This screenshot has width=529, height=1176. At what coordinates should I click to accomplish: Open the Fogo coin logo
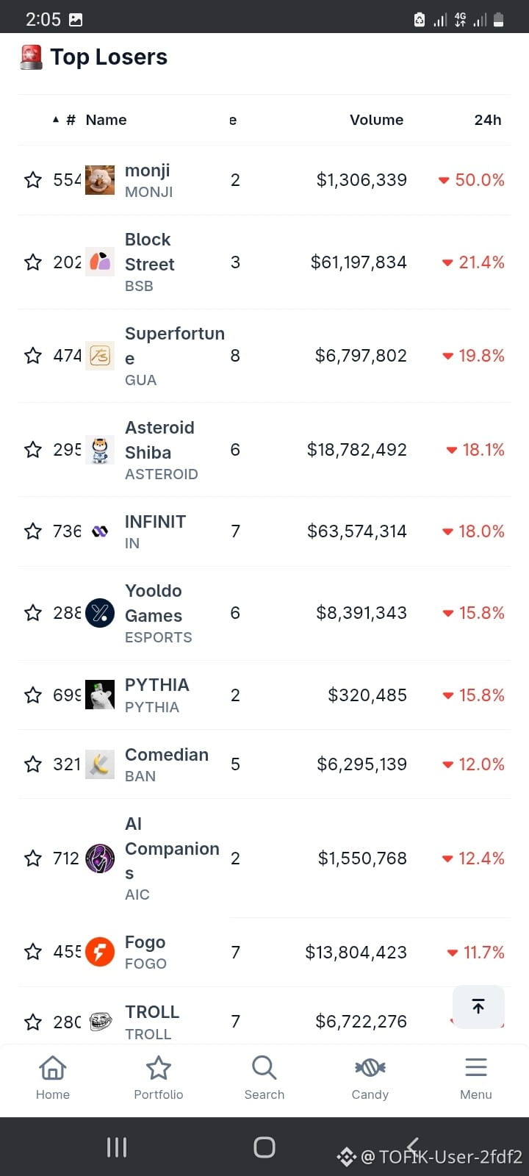click(x=100, y=952)
